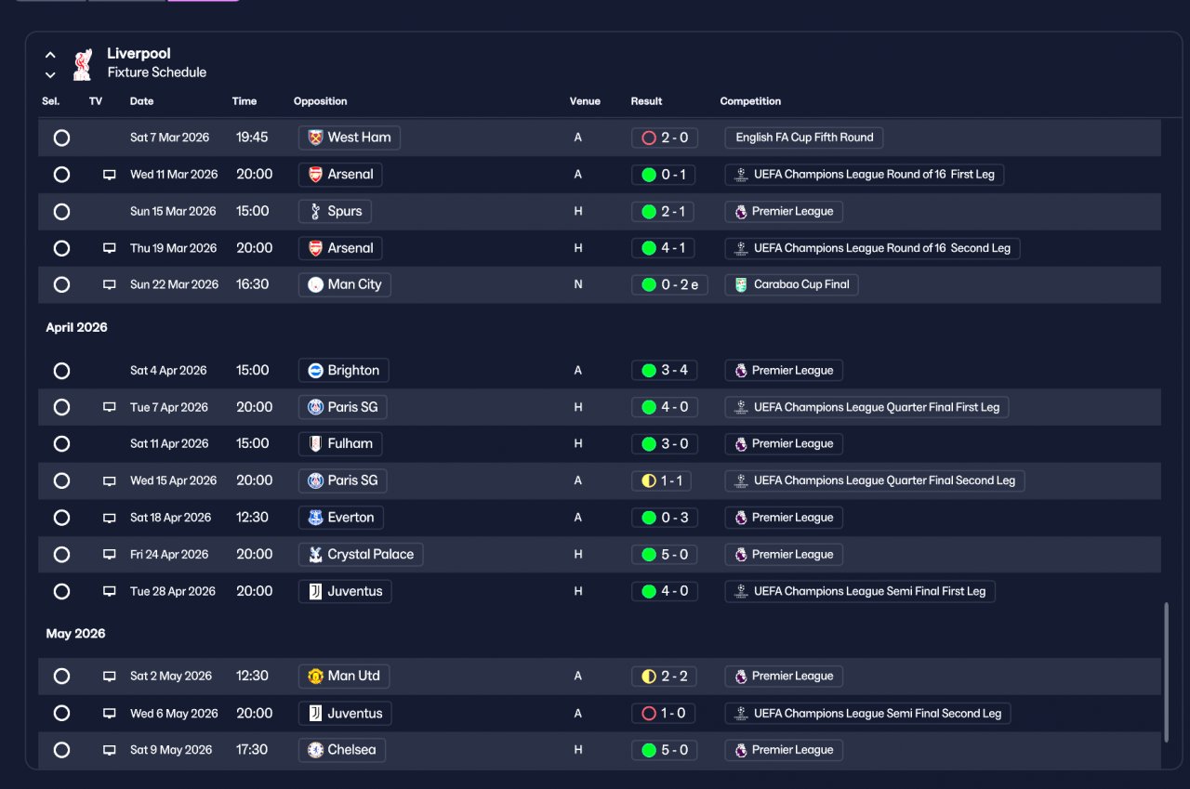Sort by the Competition column header

(750, 101)
